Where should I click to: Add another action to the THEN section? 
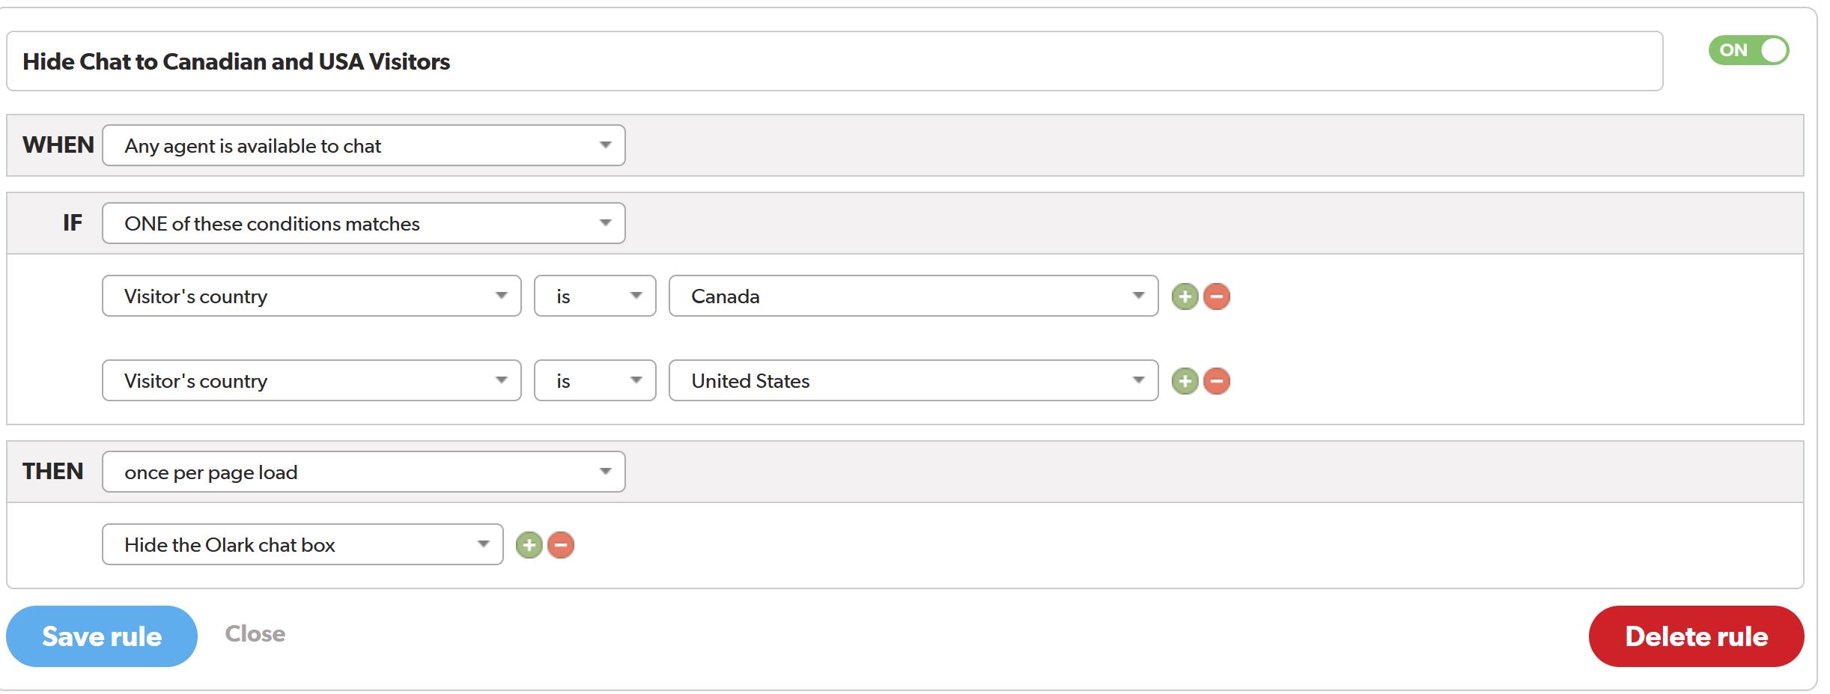[530, 545]
